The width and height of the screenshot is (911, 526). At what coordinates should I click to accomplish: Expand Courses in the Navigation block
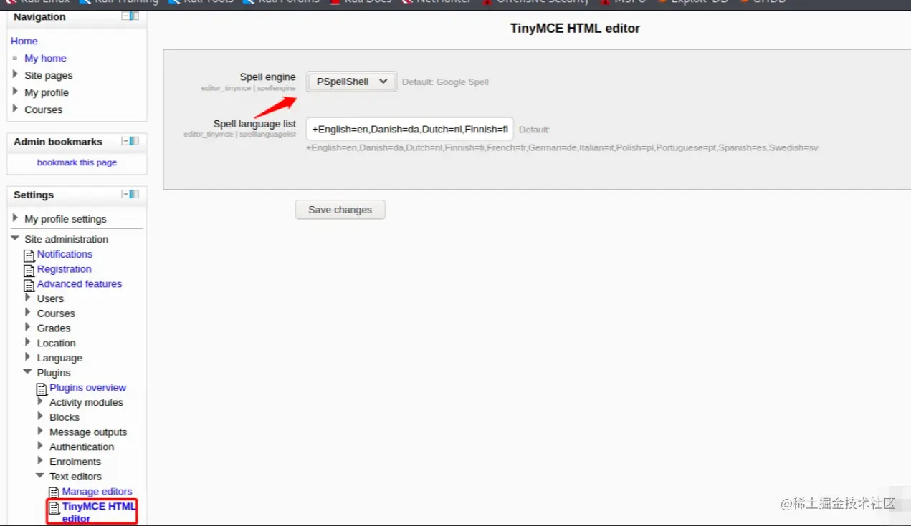pos(15,109)
